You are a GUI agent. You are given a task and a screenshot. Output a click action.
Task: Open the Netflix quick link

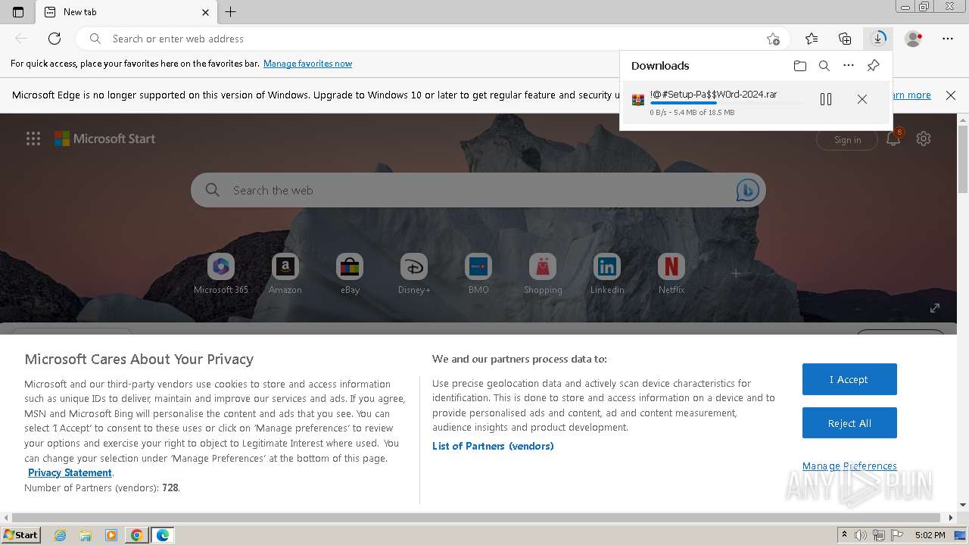pos(671,274)
